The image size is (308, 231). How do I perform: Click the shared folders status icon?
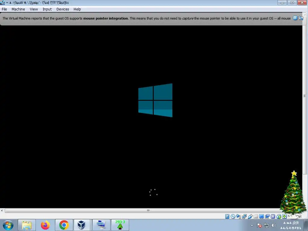(x=256, y=217)
